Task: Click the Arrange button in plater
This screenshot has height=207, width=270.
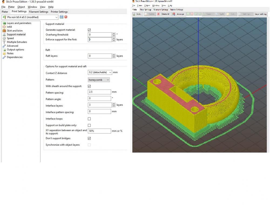Action: point(178,14)
